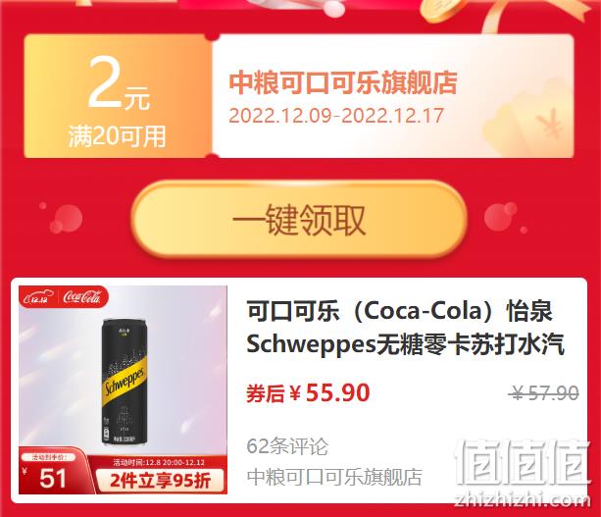Tap the 一键领取 claim button
The image size is (601, 517).
[x=299, y=220]
